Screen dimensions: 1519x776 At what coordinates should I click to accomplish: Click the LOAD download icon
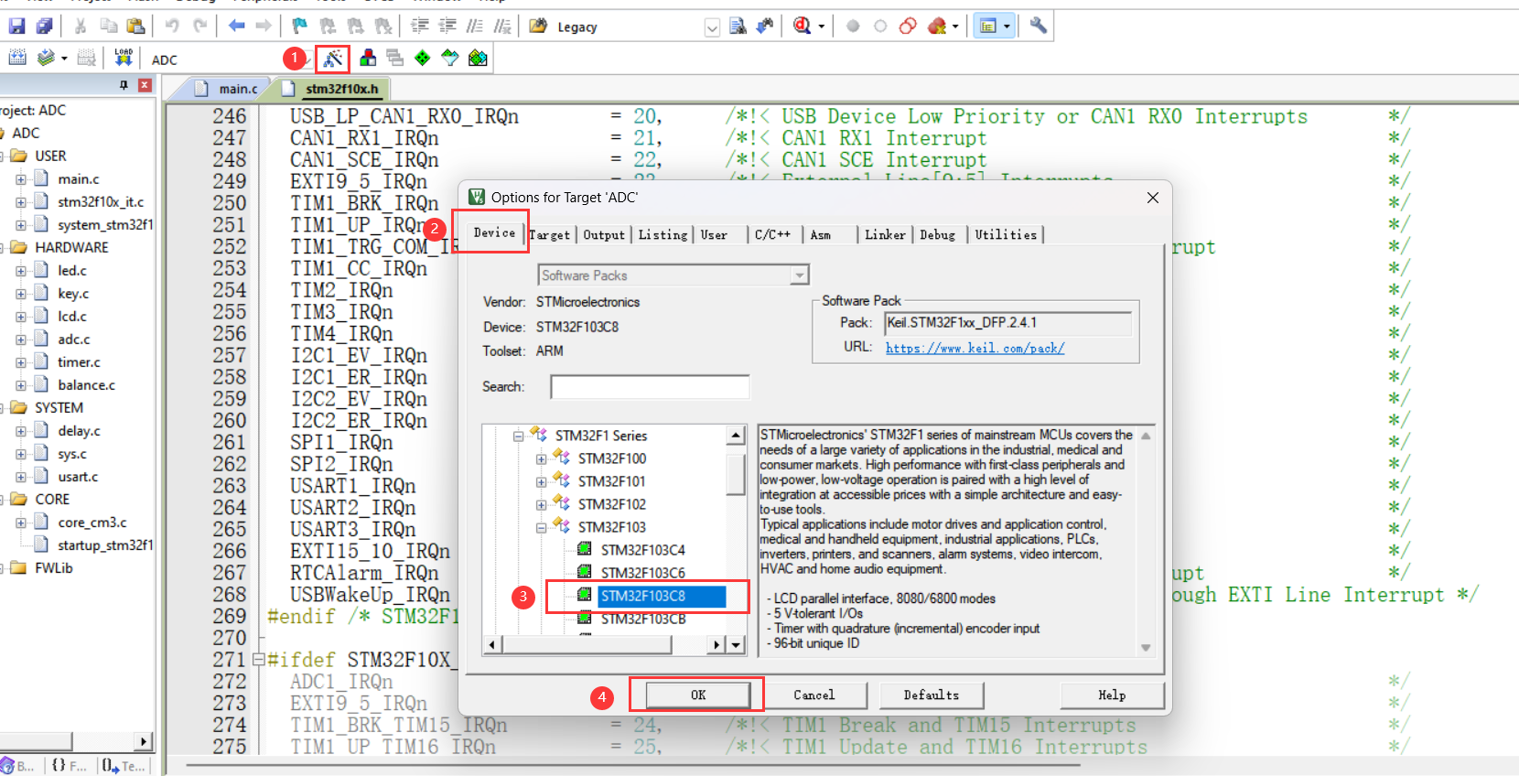(x=124, y=58)
